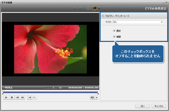Click the キャンセル button
169x111 pixels.
(158, 106)
